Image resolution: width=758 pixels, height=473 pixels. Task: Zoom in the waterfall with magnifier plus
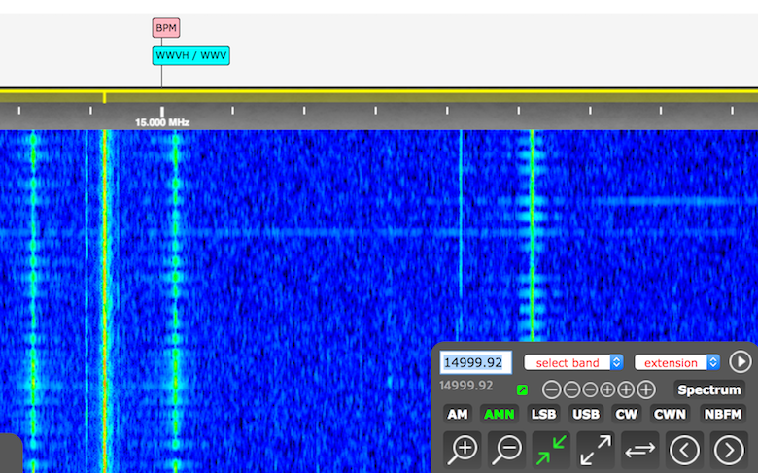point(463,450)
